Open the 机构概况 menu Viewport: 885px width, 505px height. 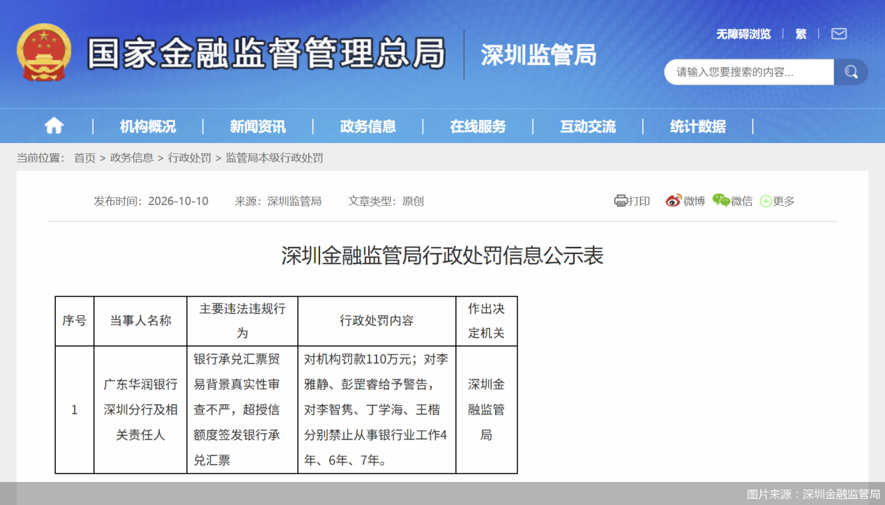pyautogui.click(x=148, y=126)
